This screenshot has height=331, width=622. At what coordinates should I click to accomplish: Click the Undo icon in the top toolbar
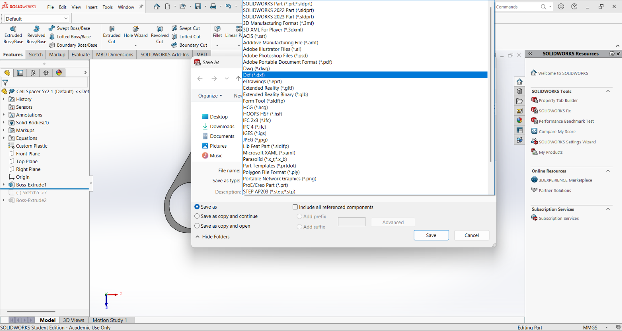[x=228, y=7]
